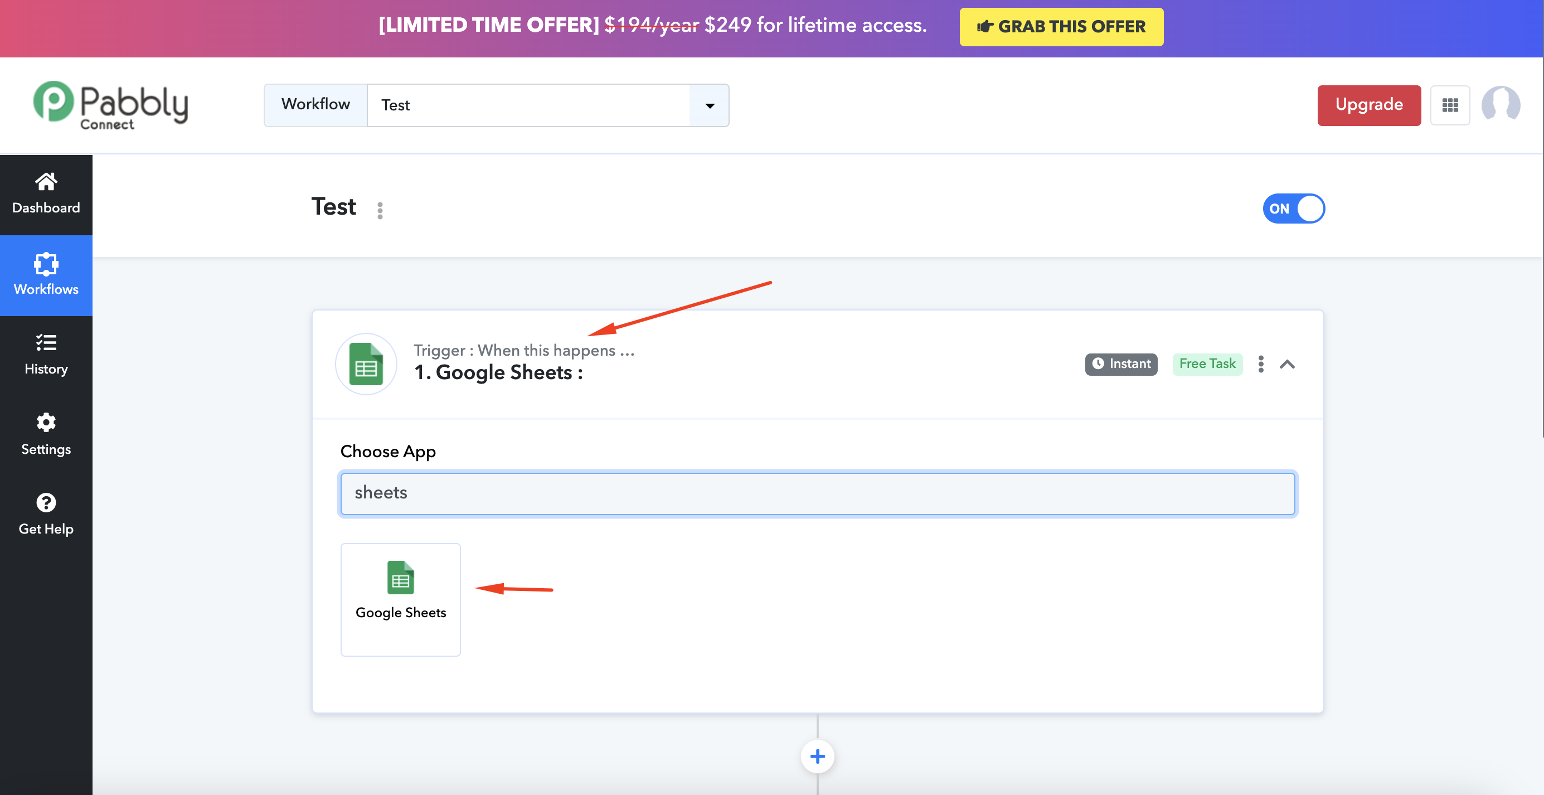This screenshot has height=795, width=1544.
Task: Collapse the Google Sheets trigger step
Action: (x=1287, y=364)
